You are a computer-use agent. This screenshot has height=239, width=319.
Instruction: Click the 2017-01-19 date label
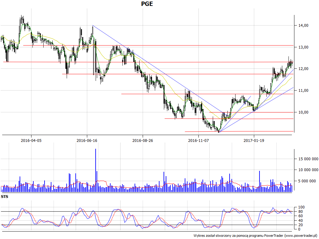coord(254,140)
